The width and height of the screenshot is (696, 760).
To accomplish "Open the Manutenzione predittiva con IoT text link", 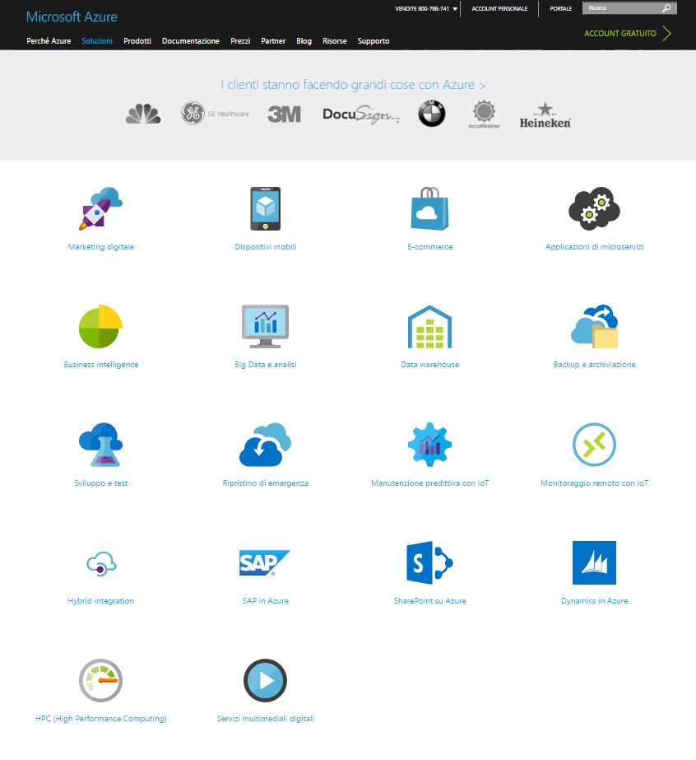I will [x=430, y=483].
